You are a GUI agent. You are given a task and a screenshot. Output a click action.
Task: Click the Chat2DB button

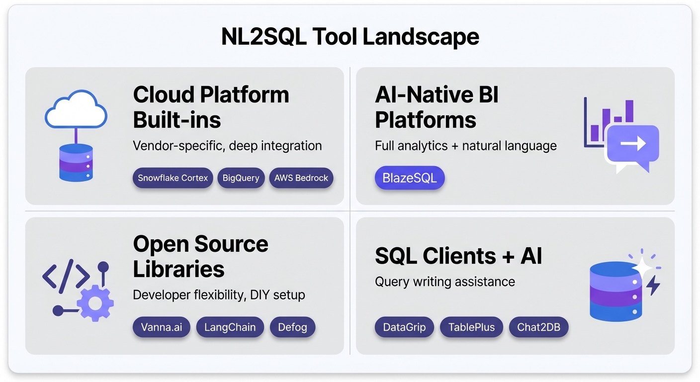click(x=538, y=327)
